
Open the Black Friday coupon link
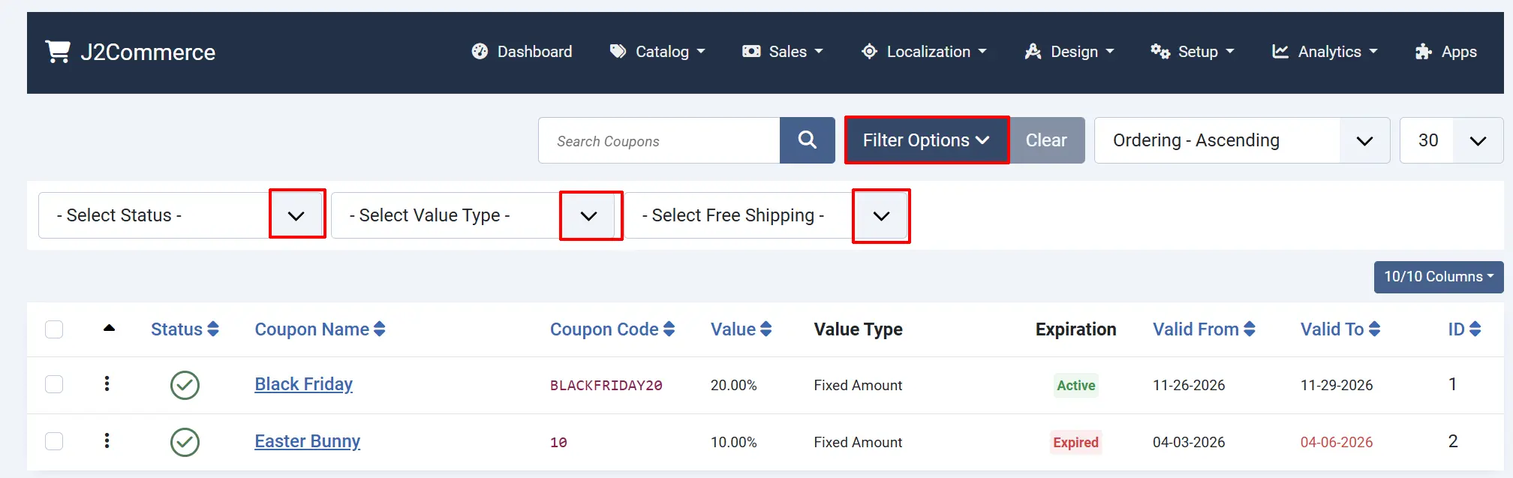(303, 384)
